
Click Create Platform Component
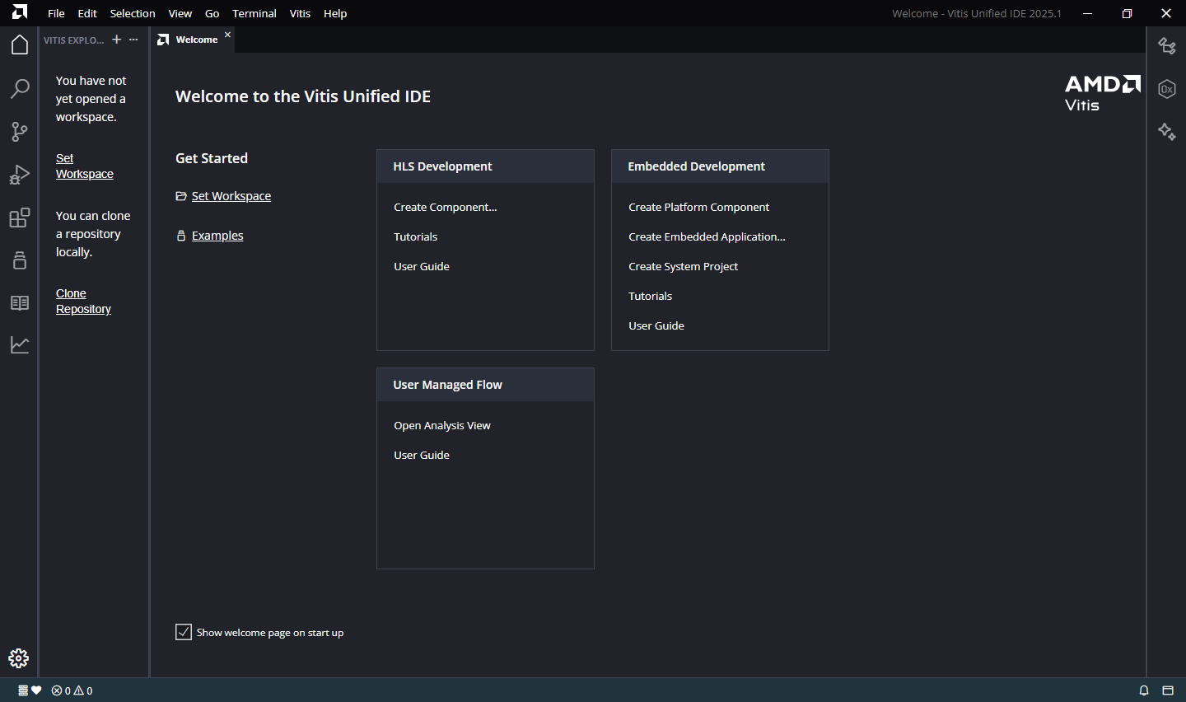tap(698, 207)
